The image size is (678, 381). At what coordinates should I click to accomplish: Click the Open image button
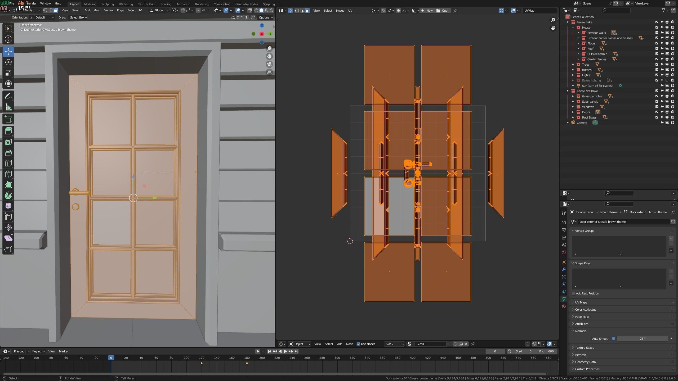point(443,11)
